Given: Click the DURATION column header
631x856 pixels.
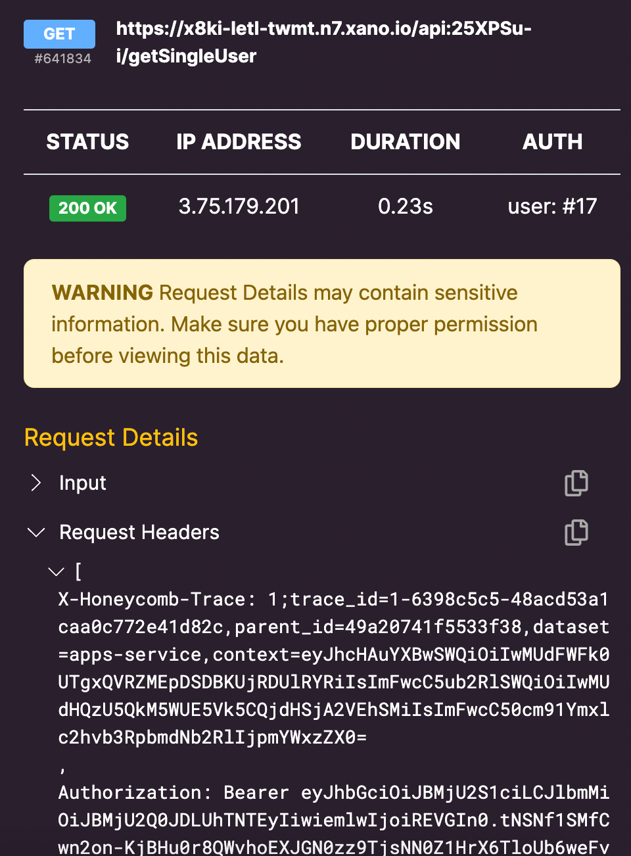Looking at the screenshot, I should [x=406, y=142].
